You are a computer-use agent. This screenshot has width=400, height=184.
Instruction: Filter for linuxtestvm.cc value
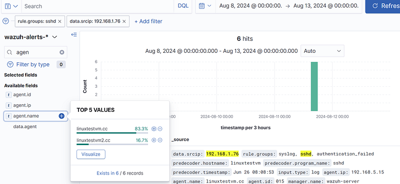click(153, 129)
